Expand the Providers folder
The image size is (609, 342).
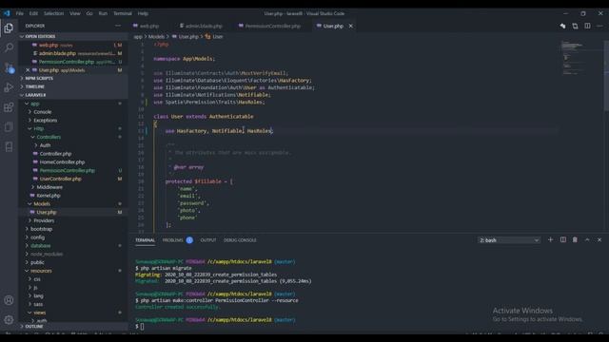[x=44, y=220]
